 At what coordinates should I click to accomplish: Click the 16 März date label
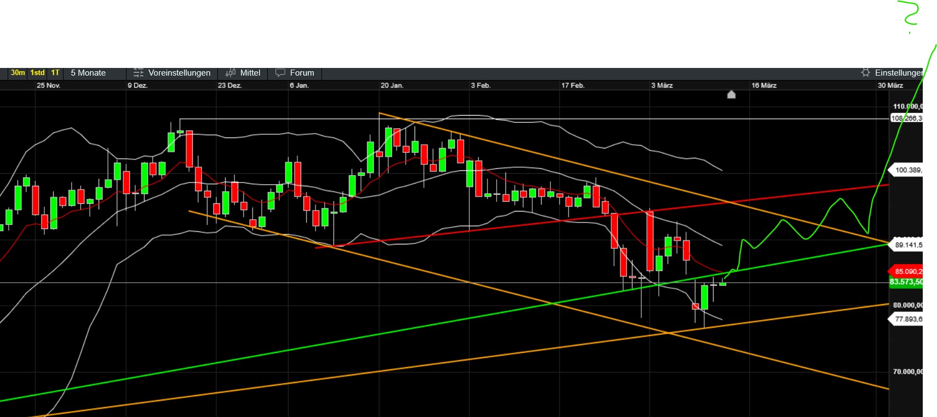[764, 85]
